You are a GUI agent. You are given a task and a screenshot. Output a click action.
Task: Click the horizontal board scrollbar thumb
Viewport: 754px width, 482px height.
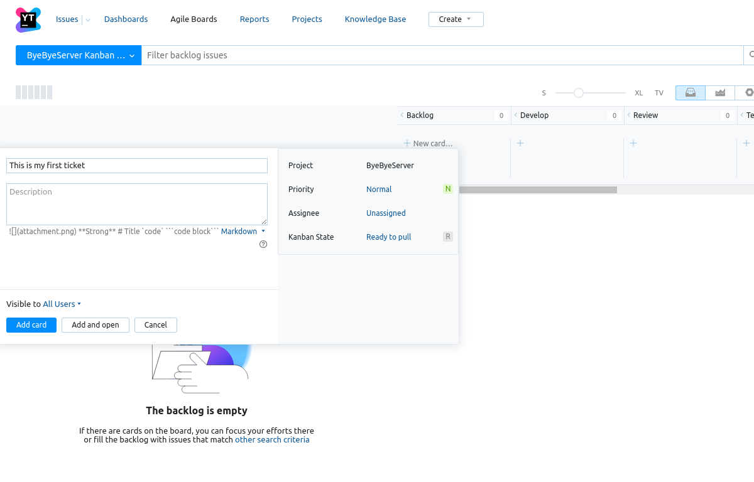538,190
